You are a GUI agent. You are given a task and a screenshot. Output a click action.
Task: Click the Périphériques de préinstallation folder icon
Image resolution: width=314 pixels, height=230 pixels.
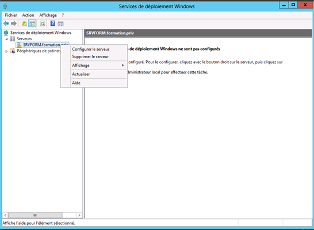[13, 51]
